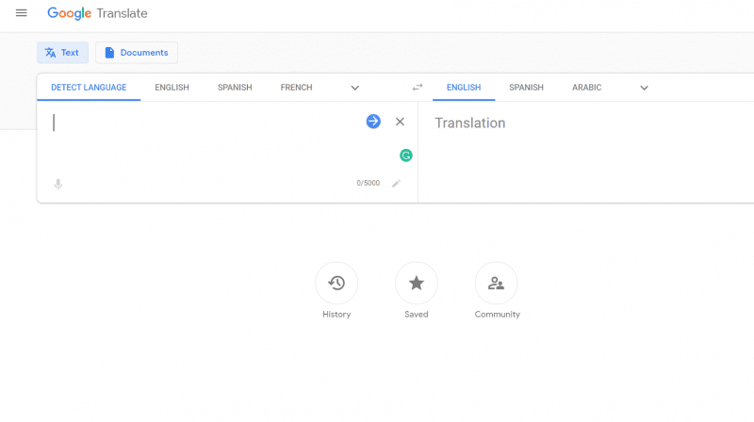
Task: Focus the source text input area
Action: click(205, 139)
